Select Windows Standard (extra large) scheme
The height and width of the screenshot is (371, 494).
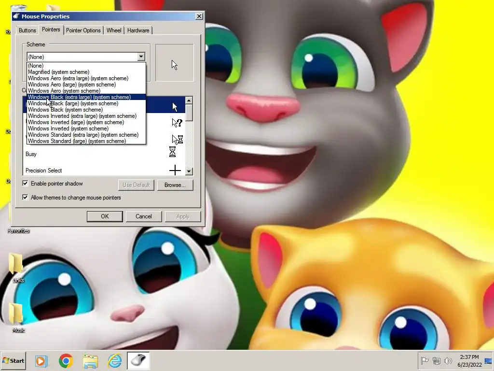click(86, 135)
